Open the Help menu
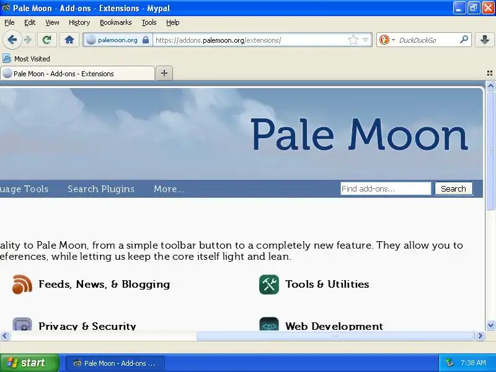The width and height of the screenshot is (496, 372). pyautogui.click(x=173, y=22)
